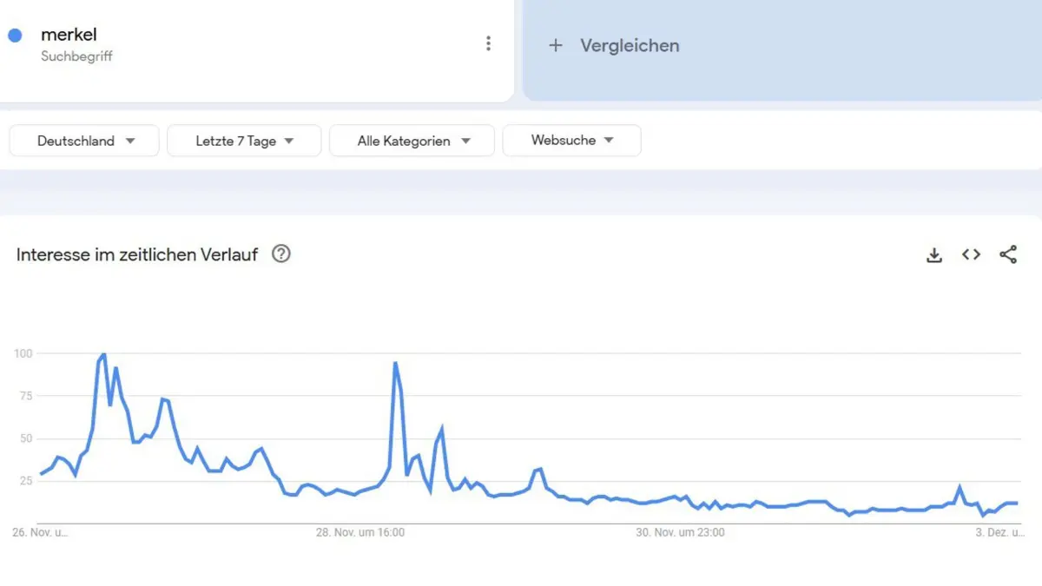Expand the Letzte 7 Tage time range

pos(244,141)
